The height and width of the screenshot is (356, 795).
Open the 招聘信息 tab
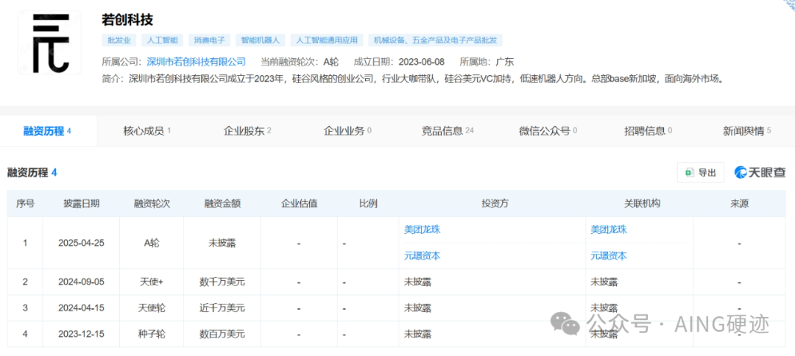648,131
